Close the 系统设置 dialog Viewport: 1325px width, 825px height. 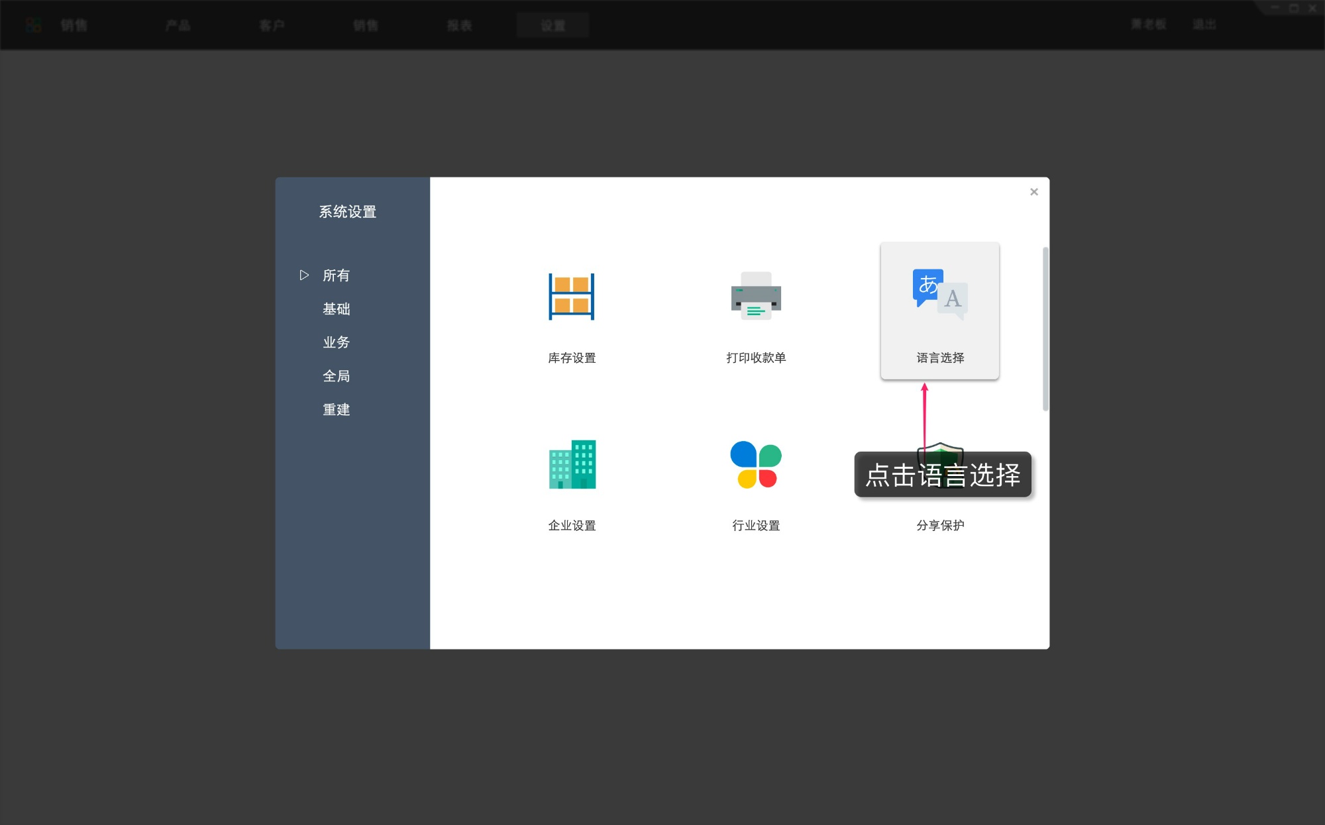[x=1033, y=191]
